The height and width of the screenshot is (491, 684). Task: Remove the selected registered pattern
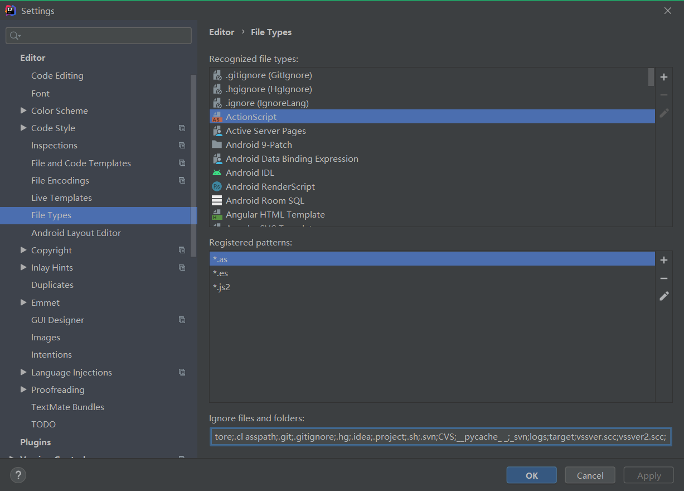[664, 278]
